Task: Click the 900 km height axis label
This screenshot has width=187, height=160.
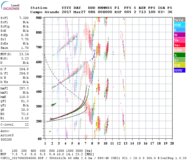Action: [x=39, y=18]
